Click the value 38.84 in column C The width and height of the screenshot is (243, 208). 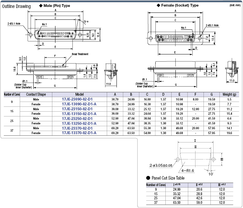pos(147,119)
